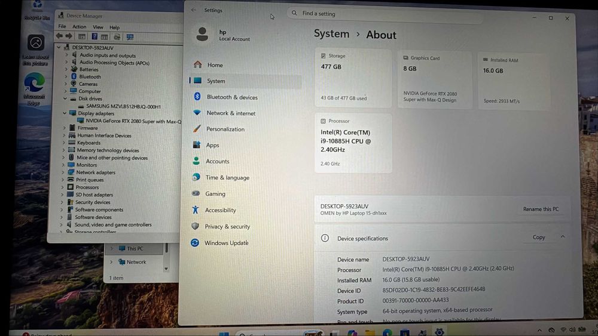Click the back arrow in Settings
The image size is (598, 336).
(194, 10)
